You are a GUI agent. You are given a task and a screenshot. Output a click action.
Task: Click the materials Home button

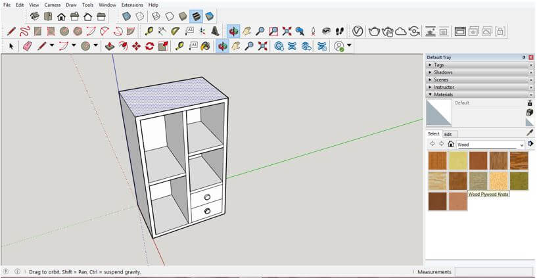pos(451,144)
